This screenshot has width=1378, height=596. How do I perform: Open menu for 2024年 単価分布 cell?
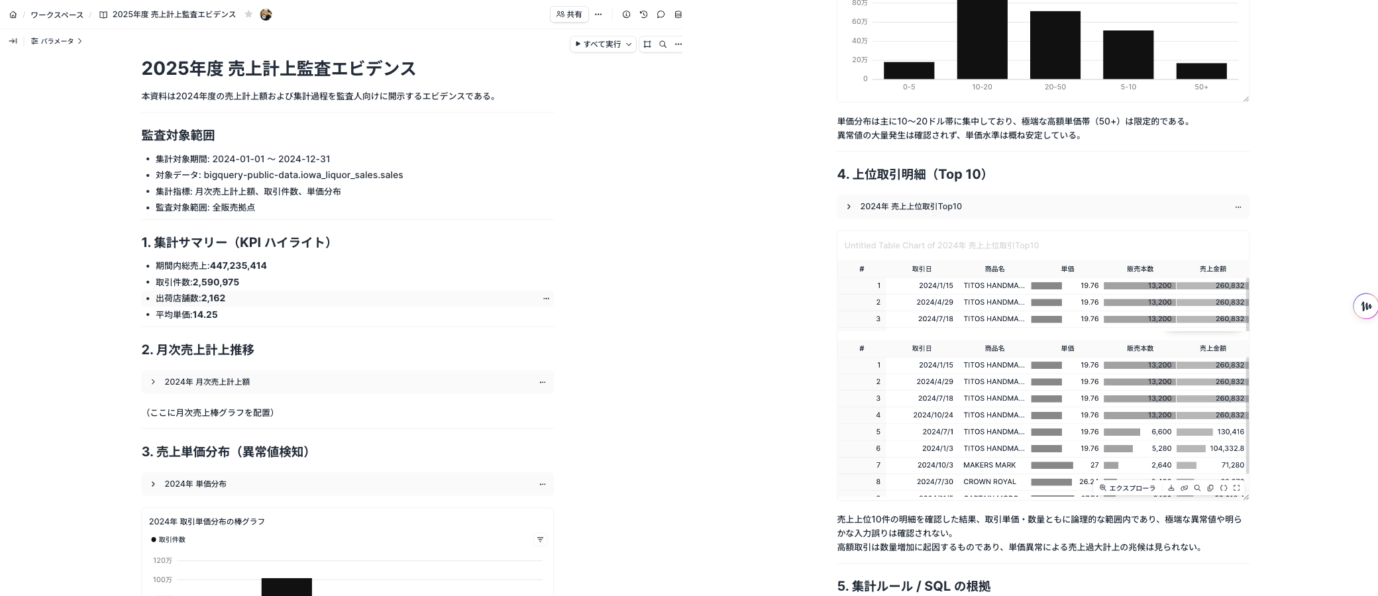pos(543,484)
